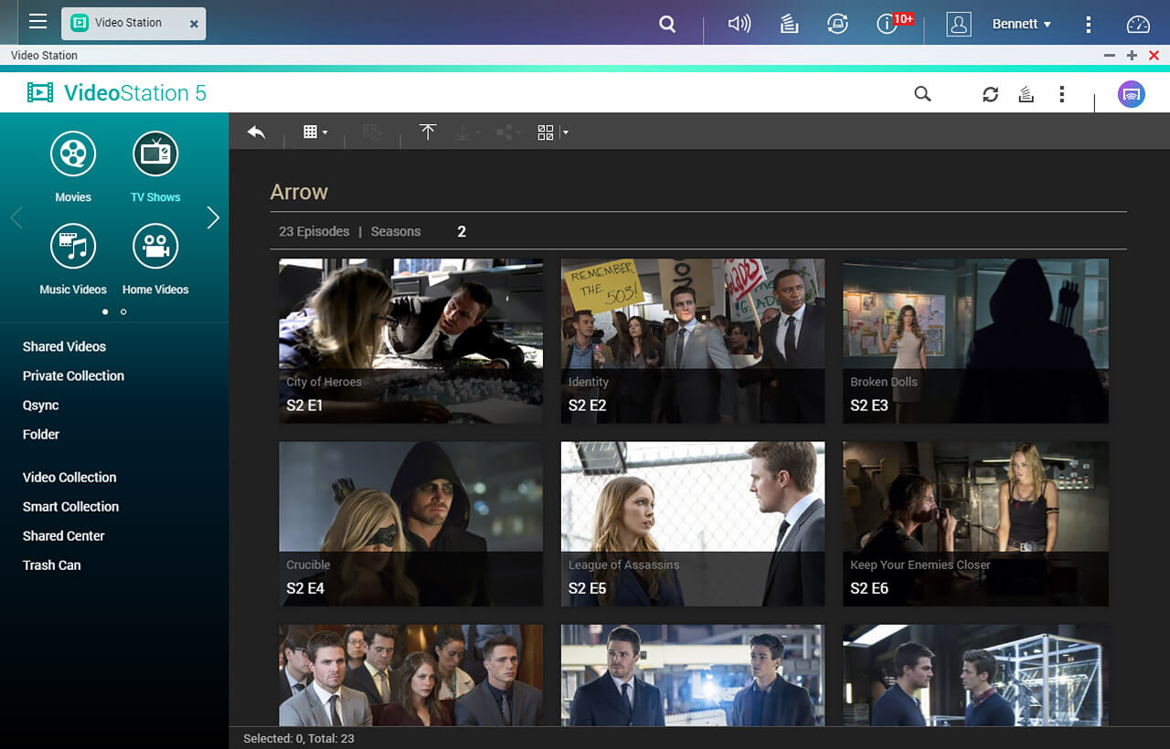Open the share dropdown in the toolbar
The height and width of the screenshot is (749, 1170).
(x=508, y=132)
